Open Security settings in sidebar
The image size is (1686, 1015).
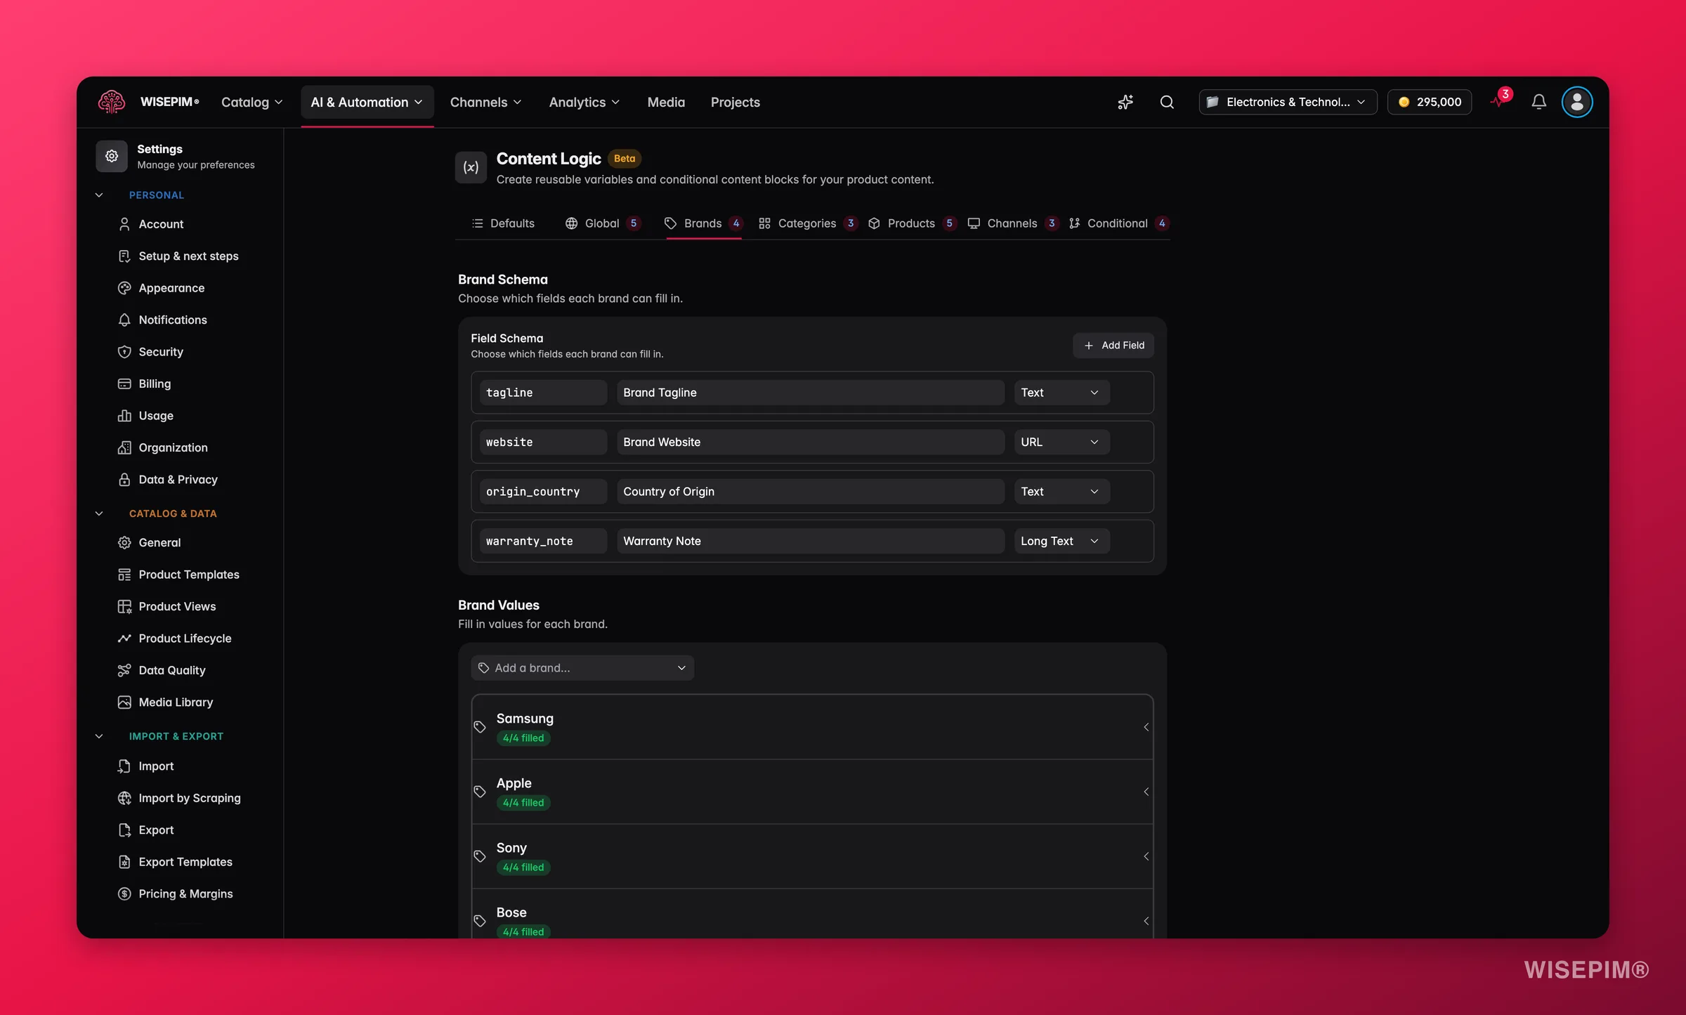(x=161, y=352)
